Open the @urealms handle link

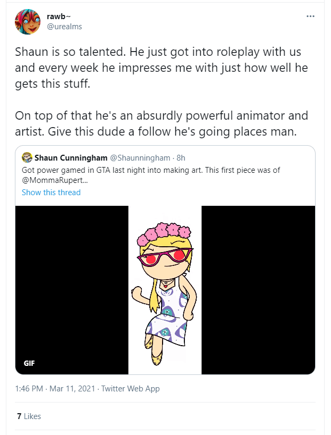pos(64,27)
